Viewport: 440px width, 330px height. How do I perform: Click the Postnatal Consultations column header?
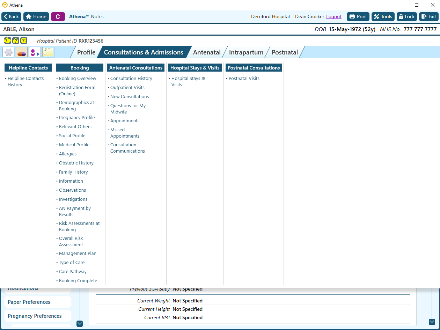coord(254,68)
